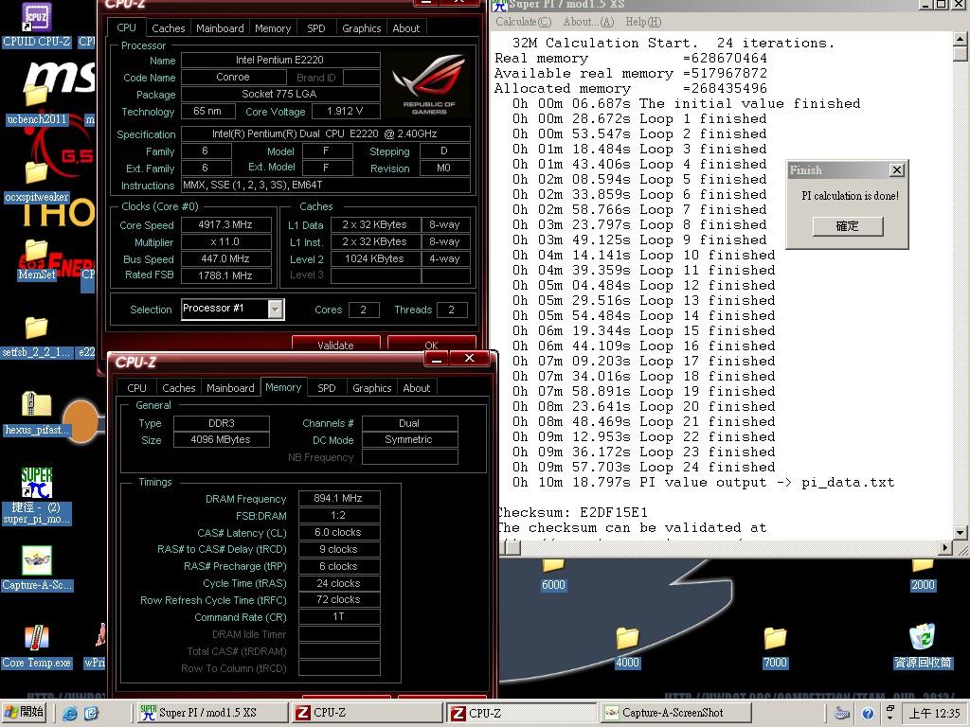This screenshot has height=727, width=970.
Task: Click the CAS# Latency 6.0 clocks value
Action: pos(338,532)
